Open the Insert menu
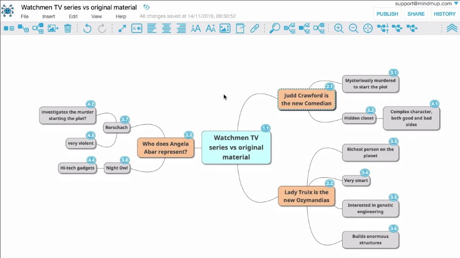 [x=48, y=16]
